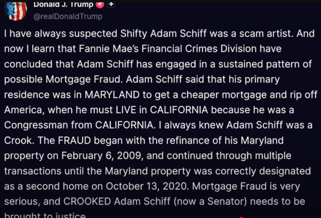Click the red verified checkmark badge
This screenshot has height=218, width=321.
(x=100, y=4)
